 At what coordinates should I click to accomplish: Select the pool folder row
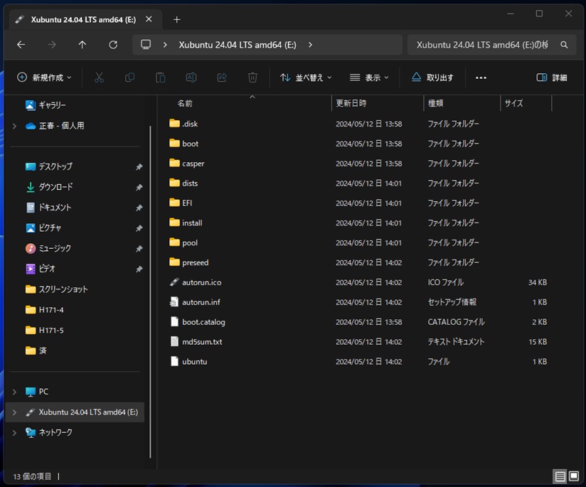click(x=358, y=242)
